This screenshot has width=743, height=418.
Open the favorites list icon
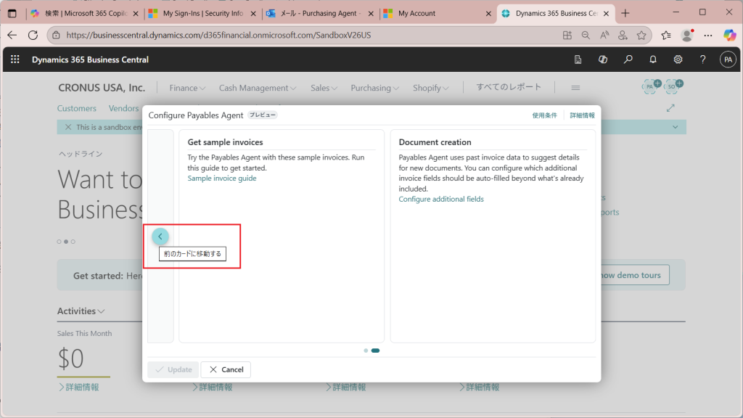666,35
